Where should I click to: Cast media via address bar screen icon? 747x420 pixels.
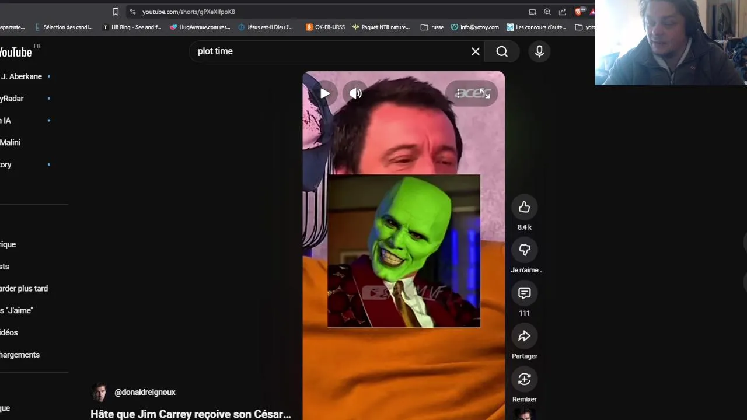(532, 12)
